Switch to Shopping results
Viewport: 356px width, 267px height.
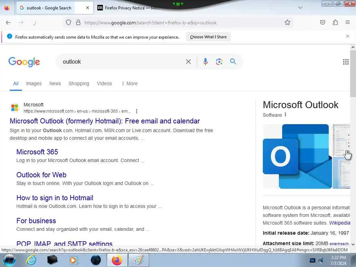pyautogui.click(x=79, y=83)
